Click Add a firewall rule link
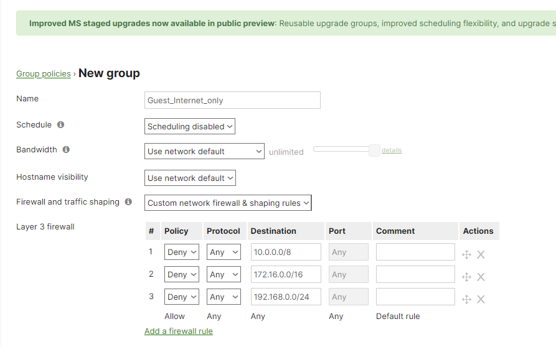Screen dimensions: 556x347 point(179,331)
